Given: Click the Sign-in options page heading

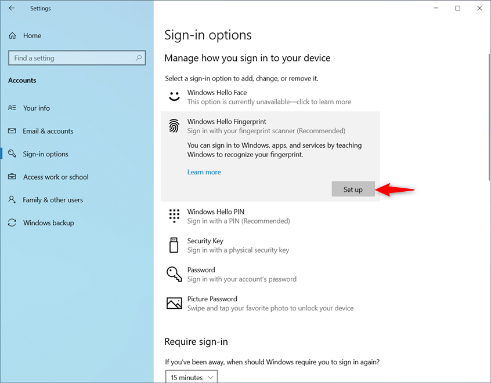Looking at the screenshot, I should point(208,35).
